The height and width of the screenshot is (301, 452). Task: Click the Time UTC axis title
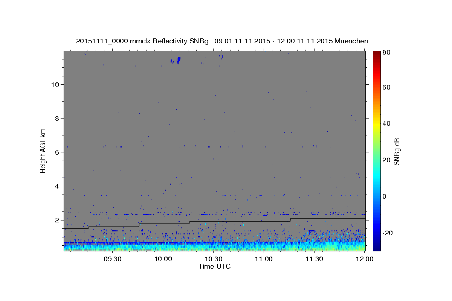[x=214, y=267]
